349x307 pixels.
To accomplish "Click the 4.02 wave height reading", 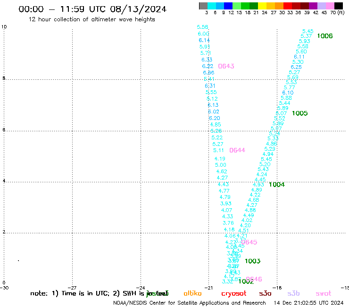I will pyautogui.click(x=247, y=220).
